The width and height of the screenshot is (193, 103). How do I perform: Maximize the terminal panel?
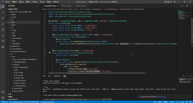click(188, 76)
